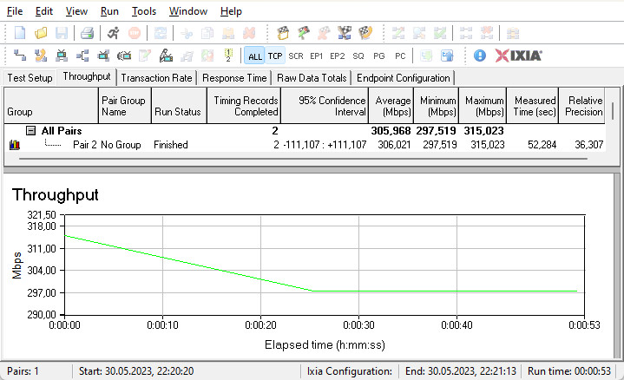Click the Pair Group Name column header
624x380 pixels.
click(125, 106)
